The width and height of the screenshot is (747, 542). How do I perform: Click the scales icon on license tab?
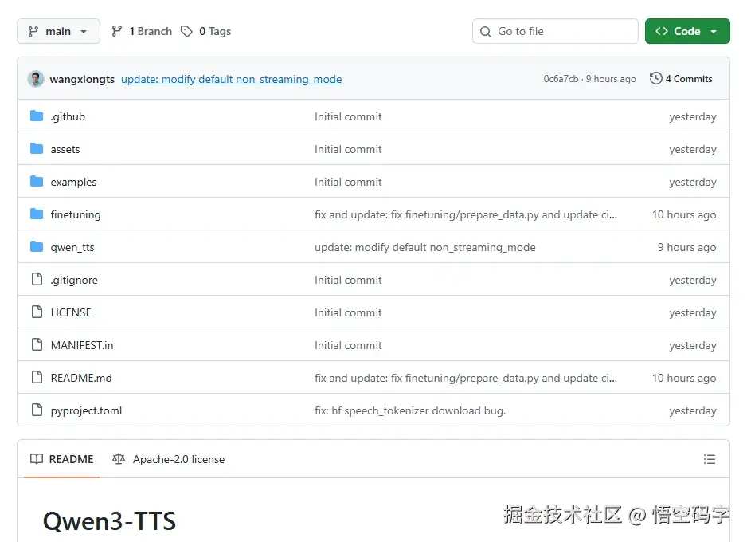(x=119, y=459)
